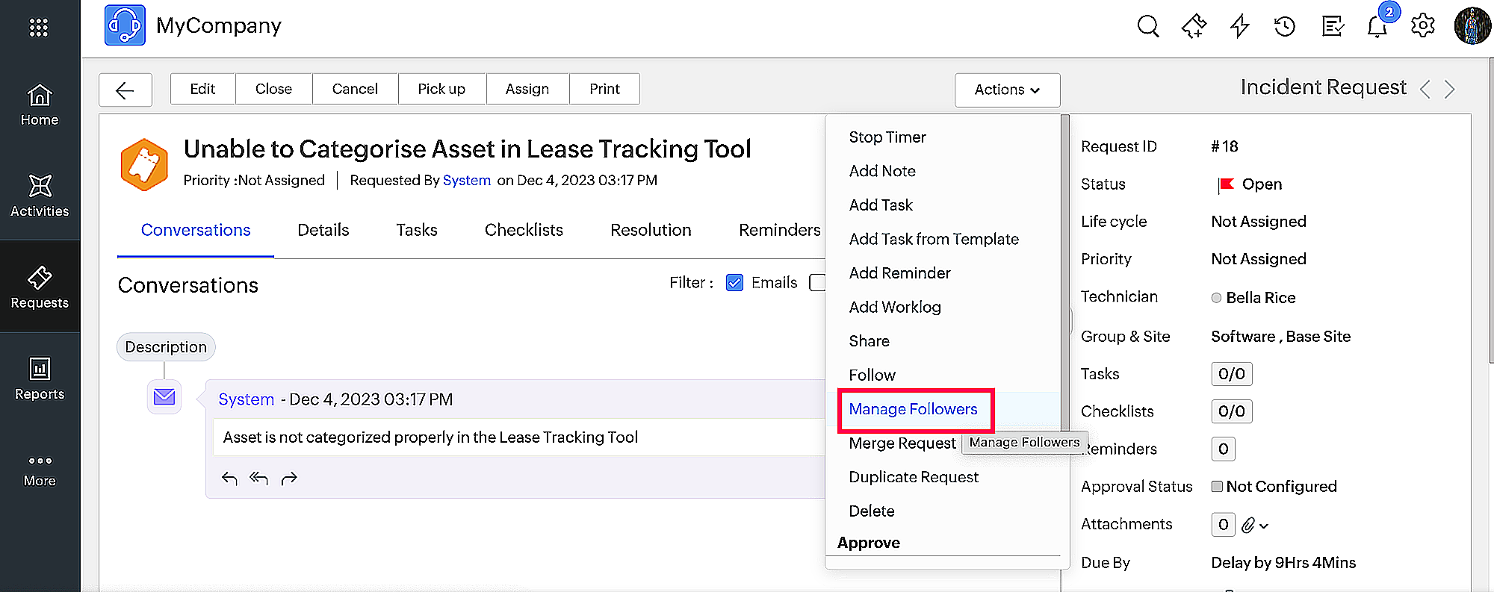Click the Forward arrow icon
Screen dimensions: 1494x592
pos(289,479)
